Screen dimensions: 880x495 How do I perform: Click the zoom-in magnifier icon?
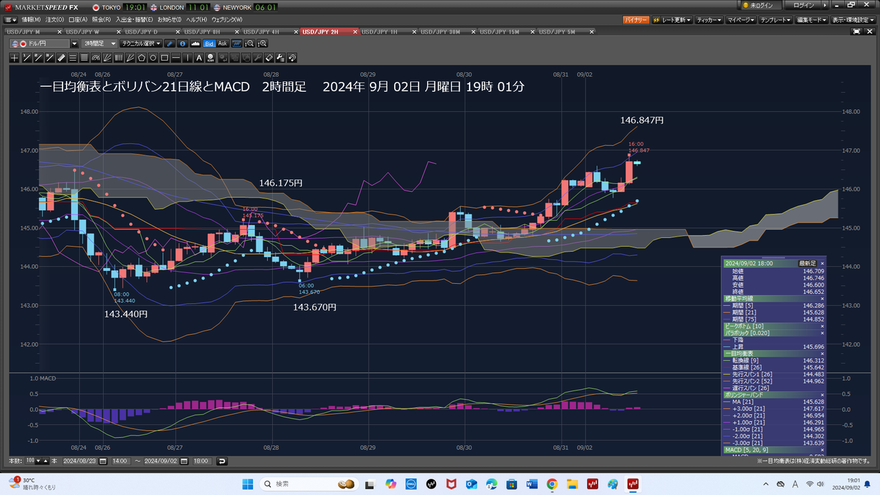coord(262,43)
